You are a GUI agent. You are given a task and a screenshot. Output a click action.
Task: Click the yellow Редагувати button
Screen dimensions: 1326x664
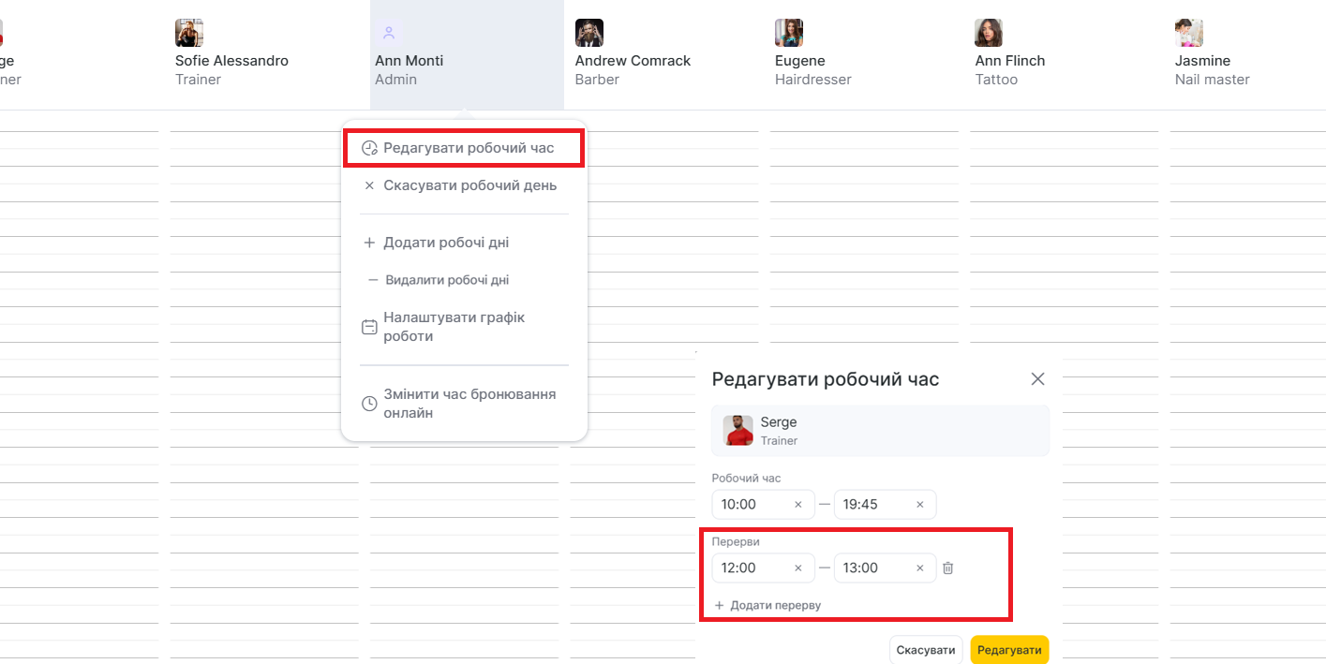1009,651
